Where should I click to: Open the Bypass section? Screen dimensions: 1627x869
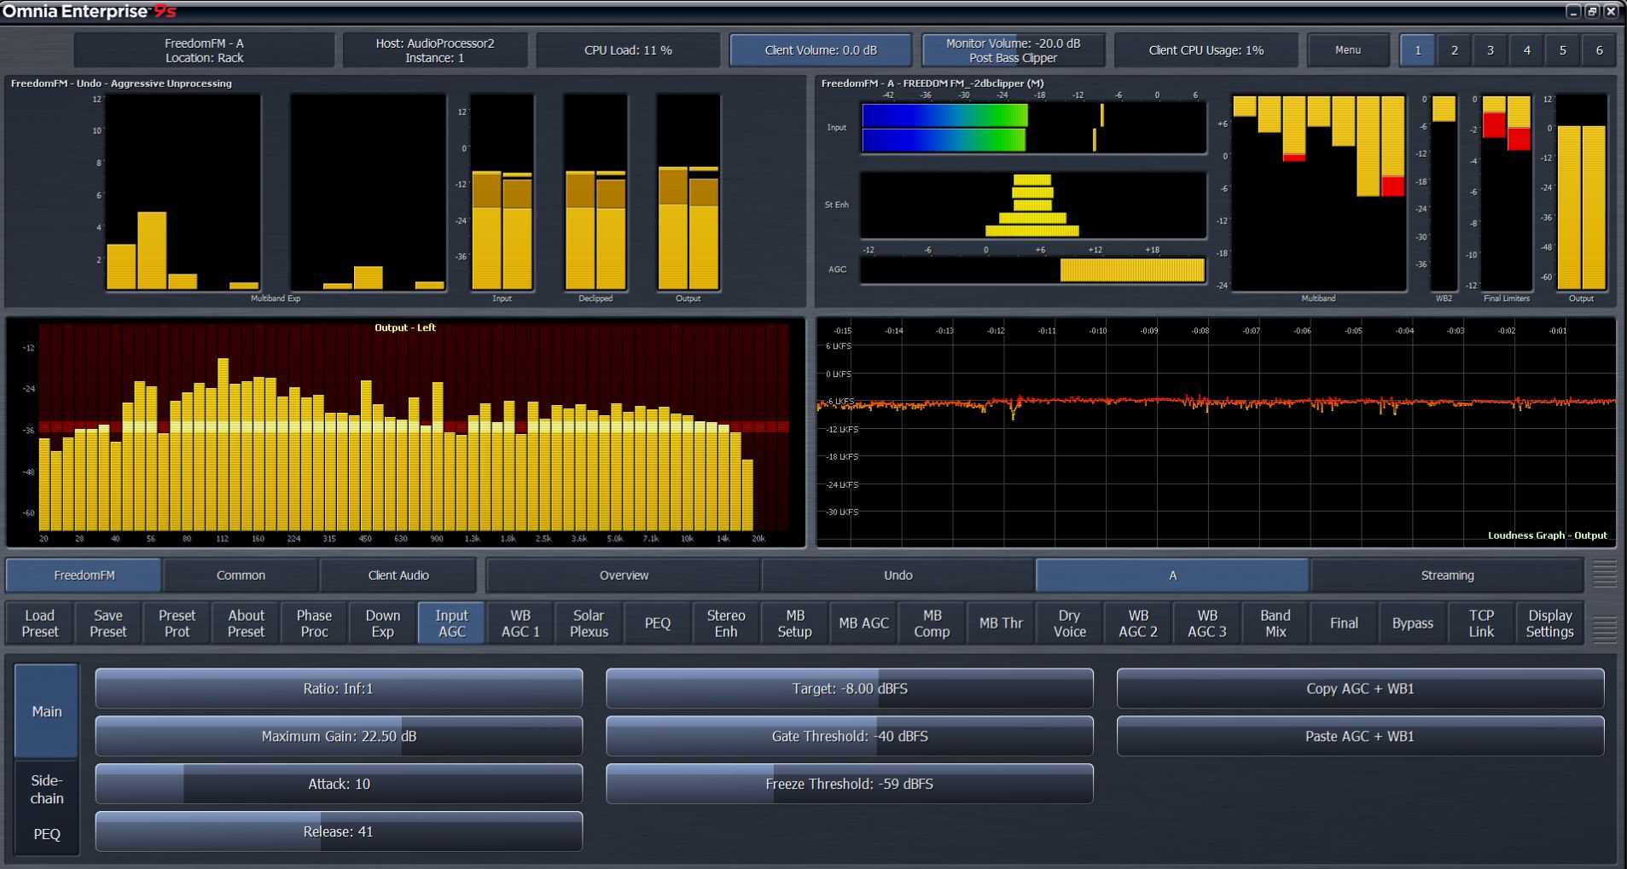coord(1413,623)
